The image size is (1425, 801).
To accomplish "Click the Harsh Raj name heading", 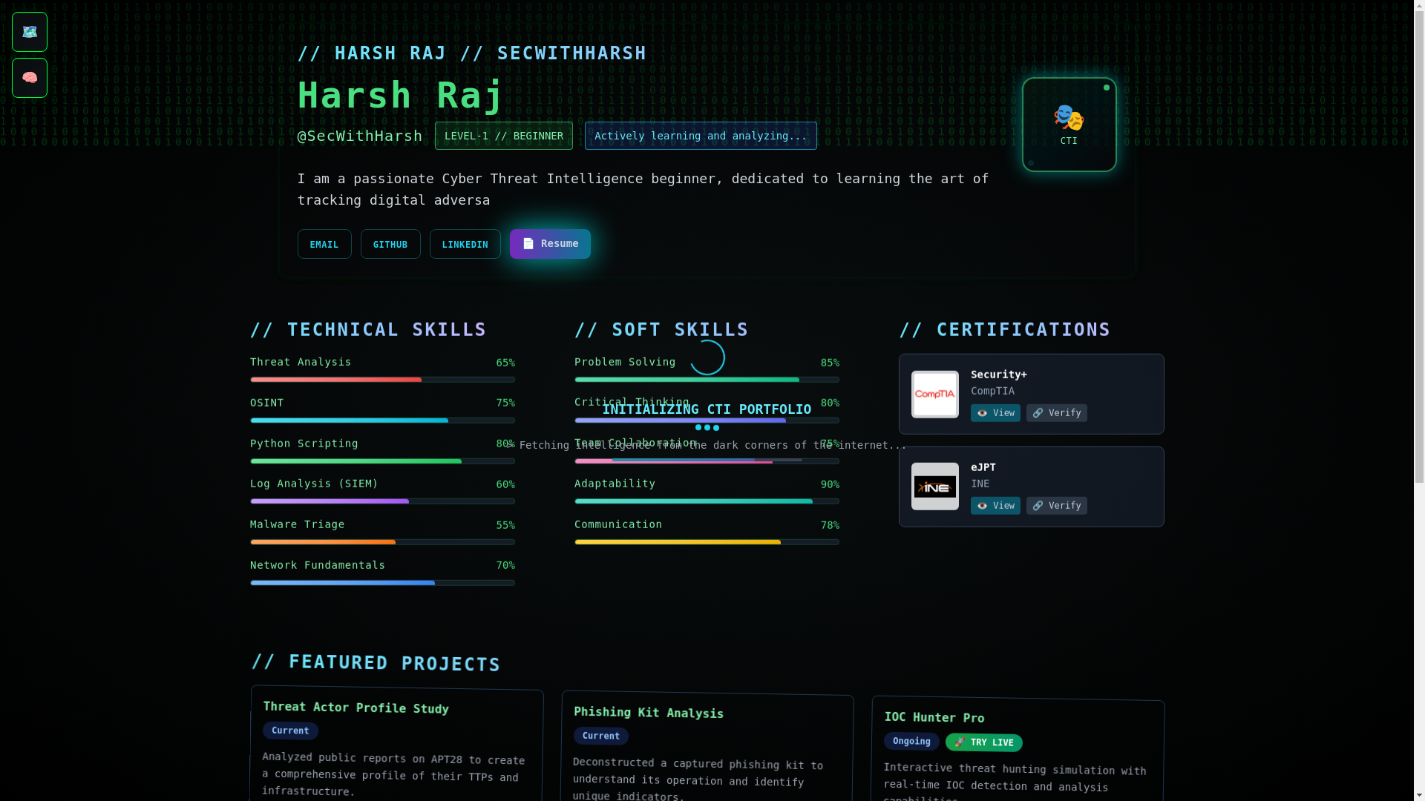I will pos(401,95).
